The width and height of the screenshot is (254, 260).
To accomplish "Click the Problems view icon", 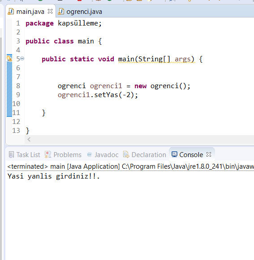I will click(48, 154).
